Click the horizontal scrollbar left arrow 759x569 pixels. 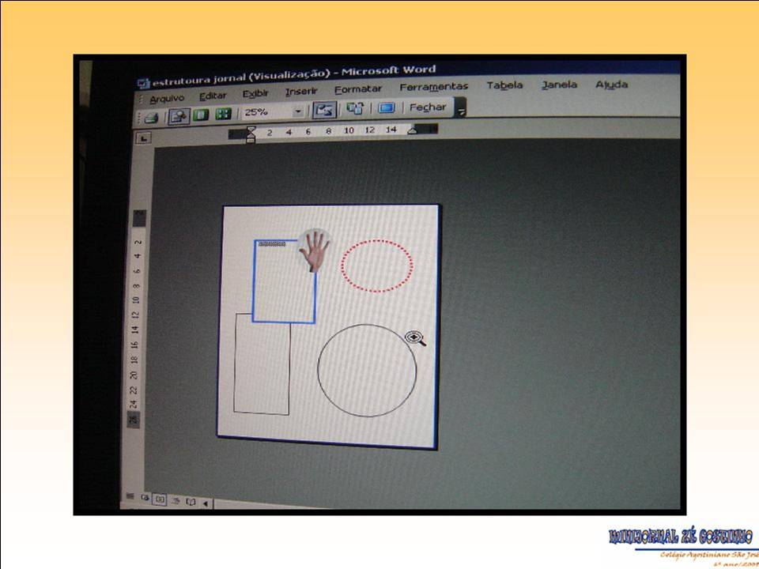click(x=206, y=503)
